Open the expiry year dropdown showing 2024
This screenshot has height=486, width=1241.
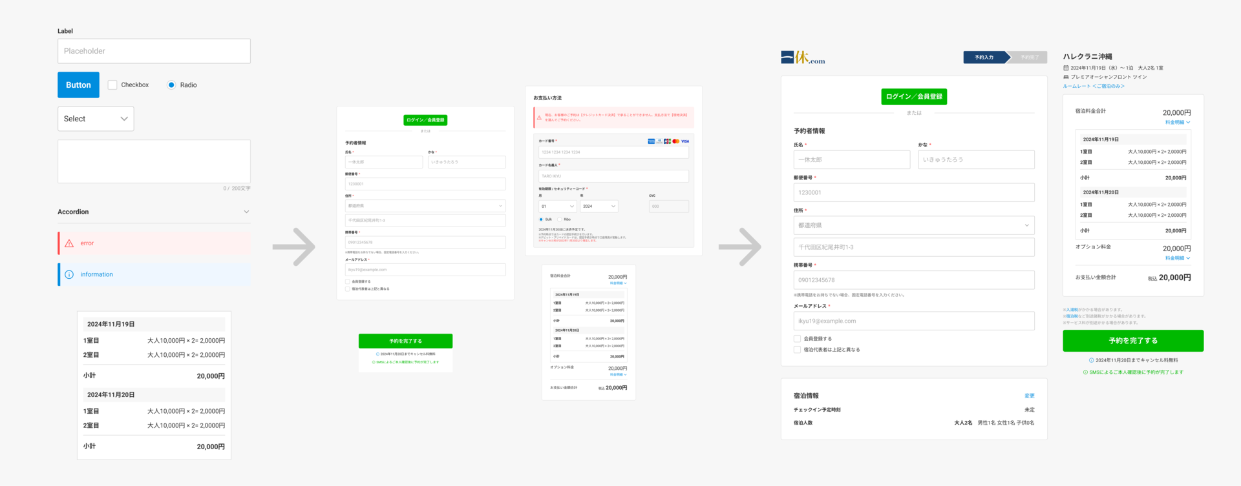599,206
